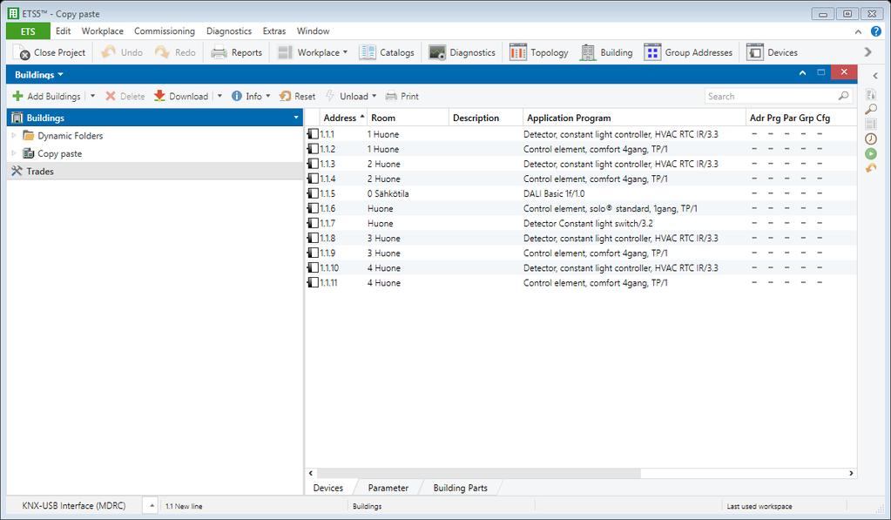The image size is (891, 520).
Task: Expand the Copy paste tree node
Action: point(14,153)
